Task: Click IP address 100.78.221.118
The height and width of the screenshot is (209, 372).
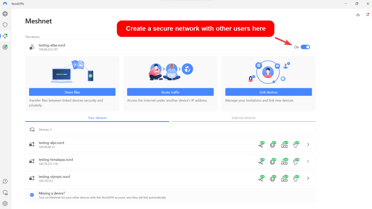Action: pyautogui.click(x=48, y=164)
